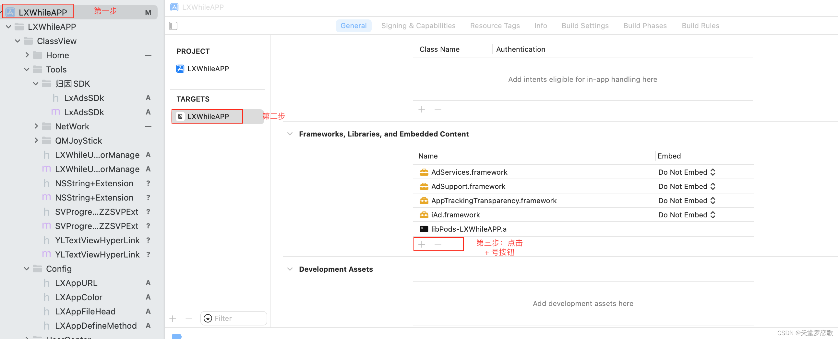Image resolution: width=838 pixels, height=339 pixels.
Task: Collapse Frameworks, Libraries, and Embedded Content section
Action: [290, 134]
